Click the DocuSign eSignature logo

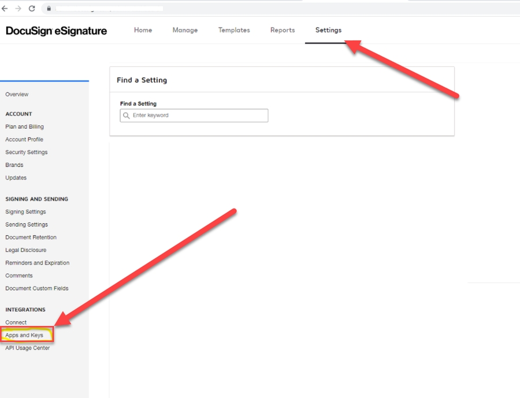pyautogui.click(x=56, y=31)
